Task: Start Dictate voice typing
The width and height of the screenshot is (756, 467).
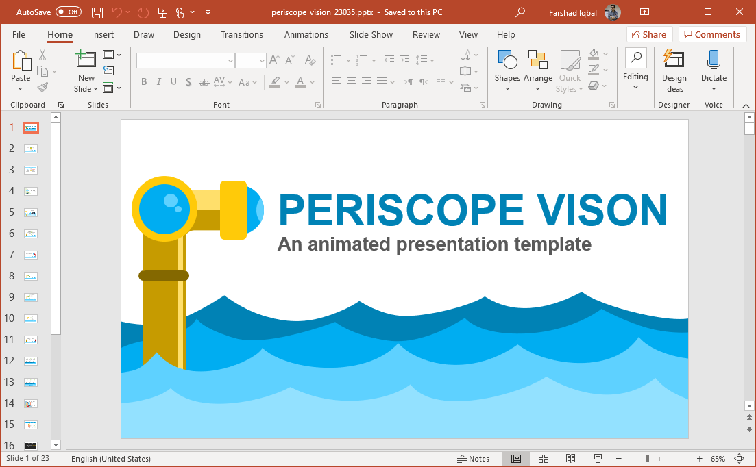Action: coord(714,68)
